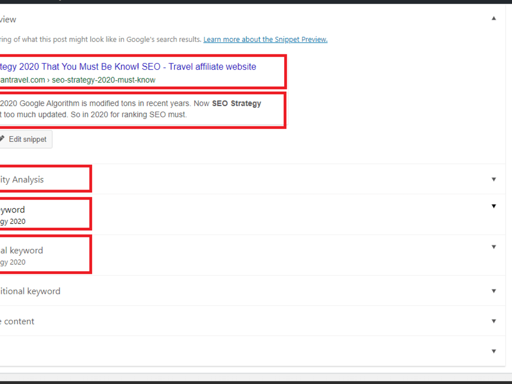
Task: Expand the 'al keyword' section arrow
Action: click(494, 247)
